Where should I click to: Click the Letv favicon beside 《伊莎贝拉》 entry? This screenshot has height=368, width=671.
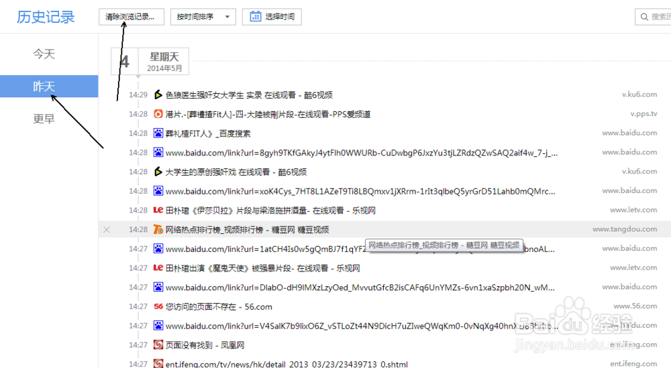click(158, 210)
